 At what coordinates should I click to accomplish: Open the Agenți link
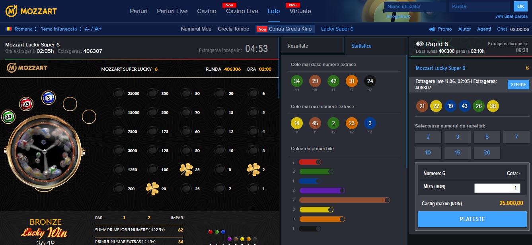click(x=484, y=29)
